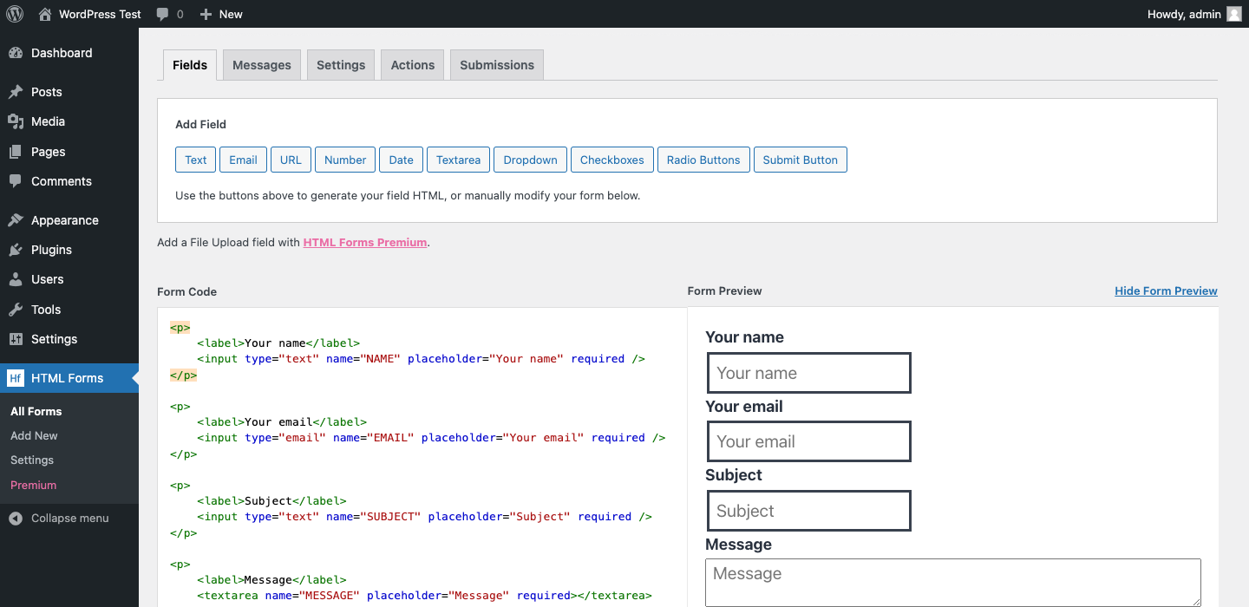This screenshot has width=1249, height=607.
Task: Open Plugins menu item
Action: [x=69, y=250]
